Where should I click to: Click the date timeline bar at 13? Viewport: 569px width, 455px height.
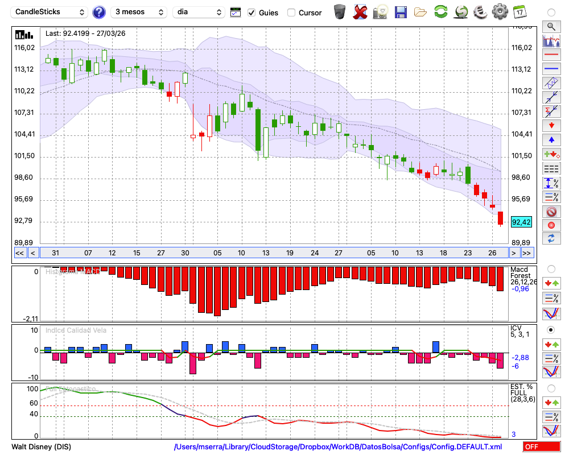click(x=266, y=253)
